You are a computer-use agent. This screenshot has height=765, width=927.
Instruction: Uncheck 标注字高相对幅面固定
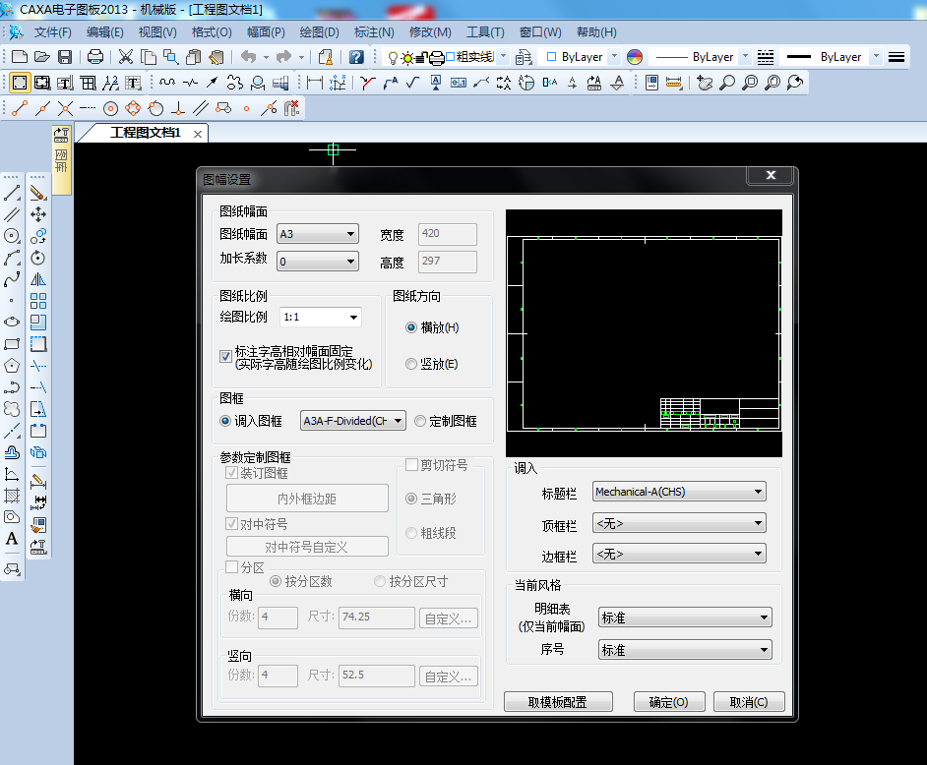pyautogui.click(x=225, y=356)
